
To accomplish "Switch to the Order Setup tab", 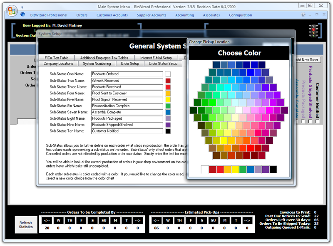I will click(130, 64).
